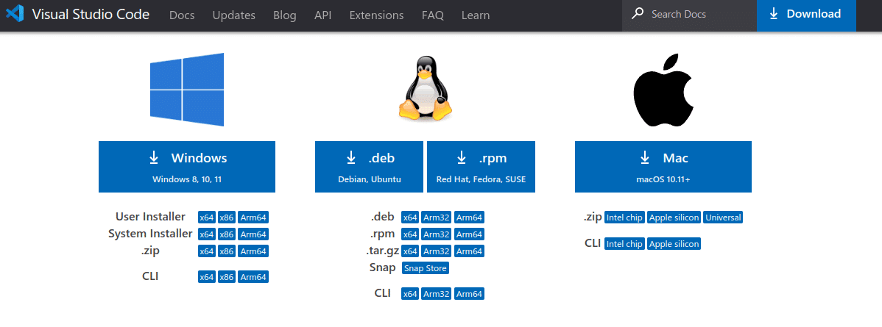Click the top-right Download button
The height and width of the screenshot is (327, 882).
pos(806,15)
